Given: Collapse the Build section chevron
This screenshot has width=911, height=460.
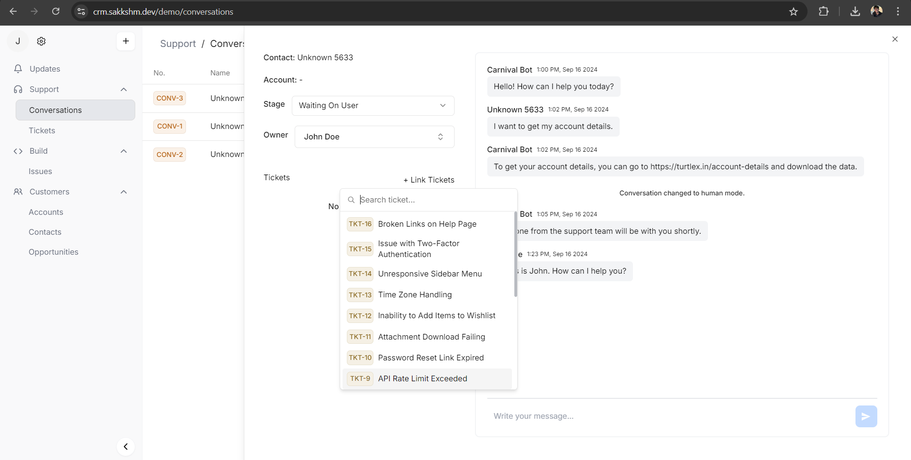Looking at the screenshot, I should click(x=124, y=151).
